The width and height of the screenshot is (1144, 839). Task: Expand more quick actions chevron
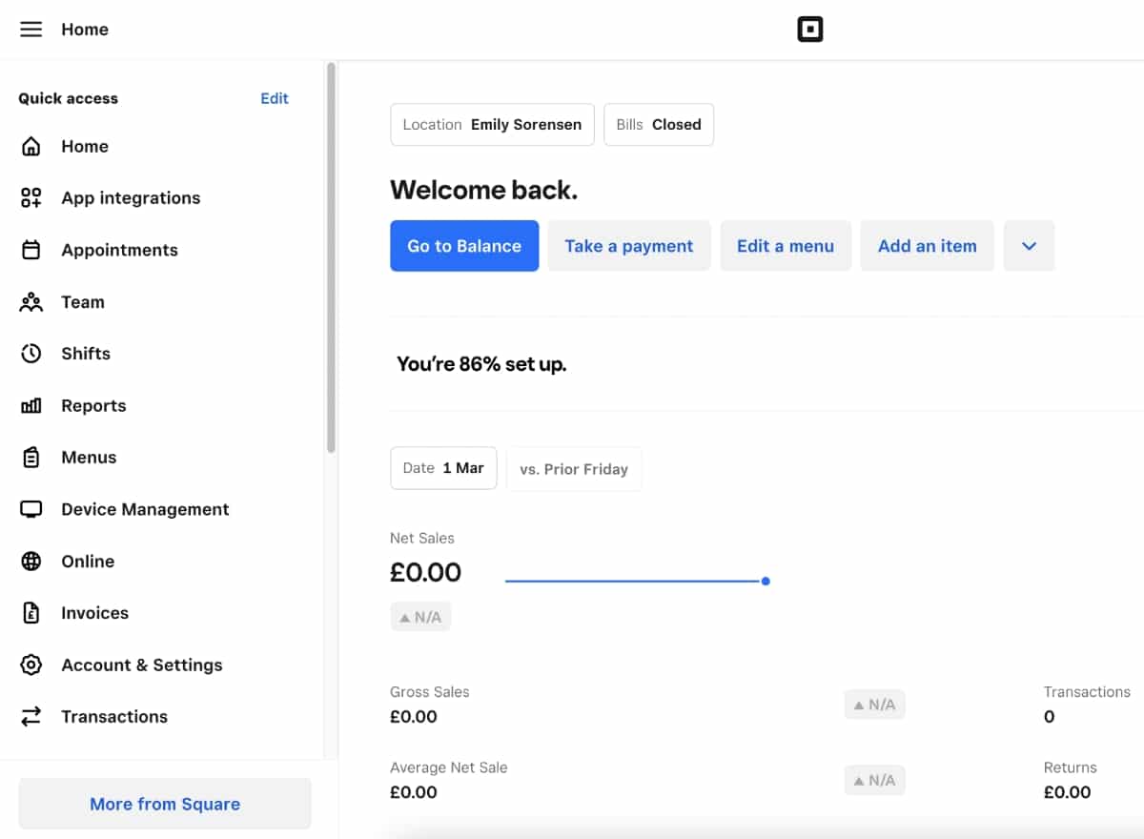point(1029,246)
